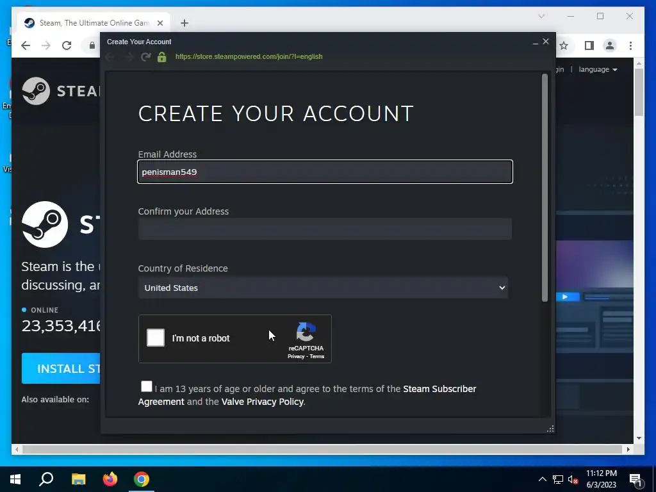656x492 pixels.
Task: Click the muted volume tray icon
Action: [573, 479]
